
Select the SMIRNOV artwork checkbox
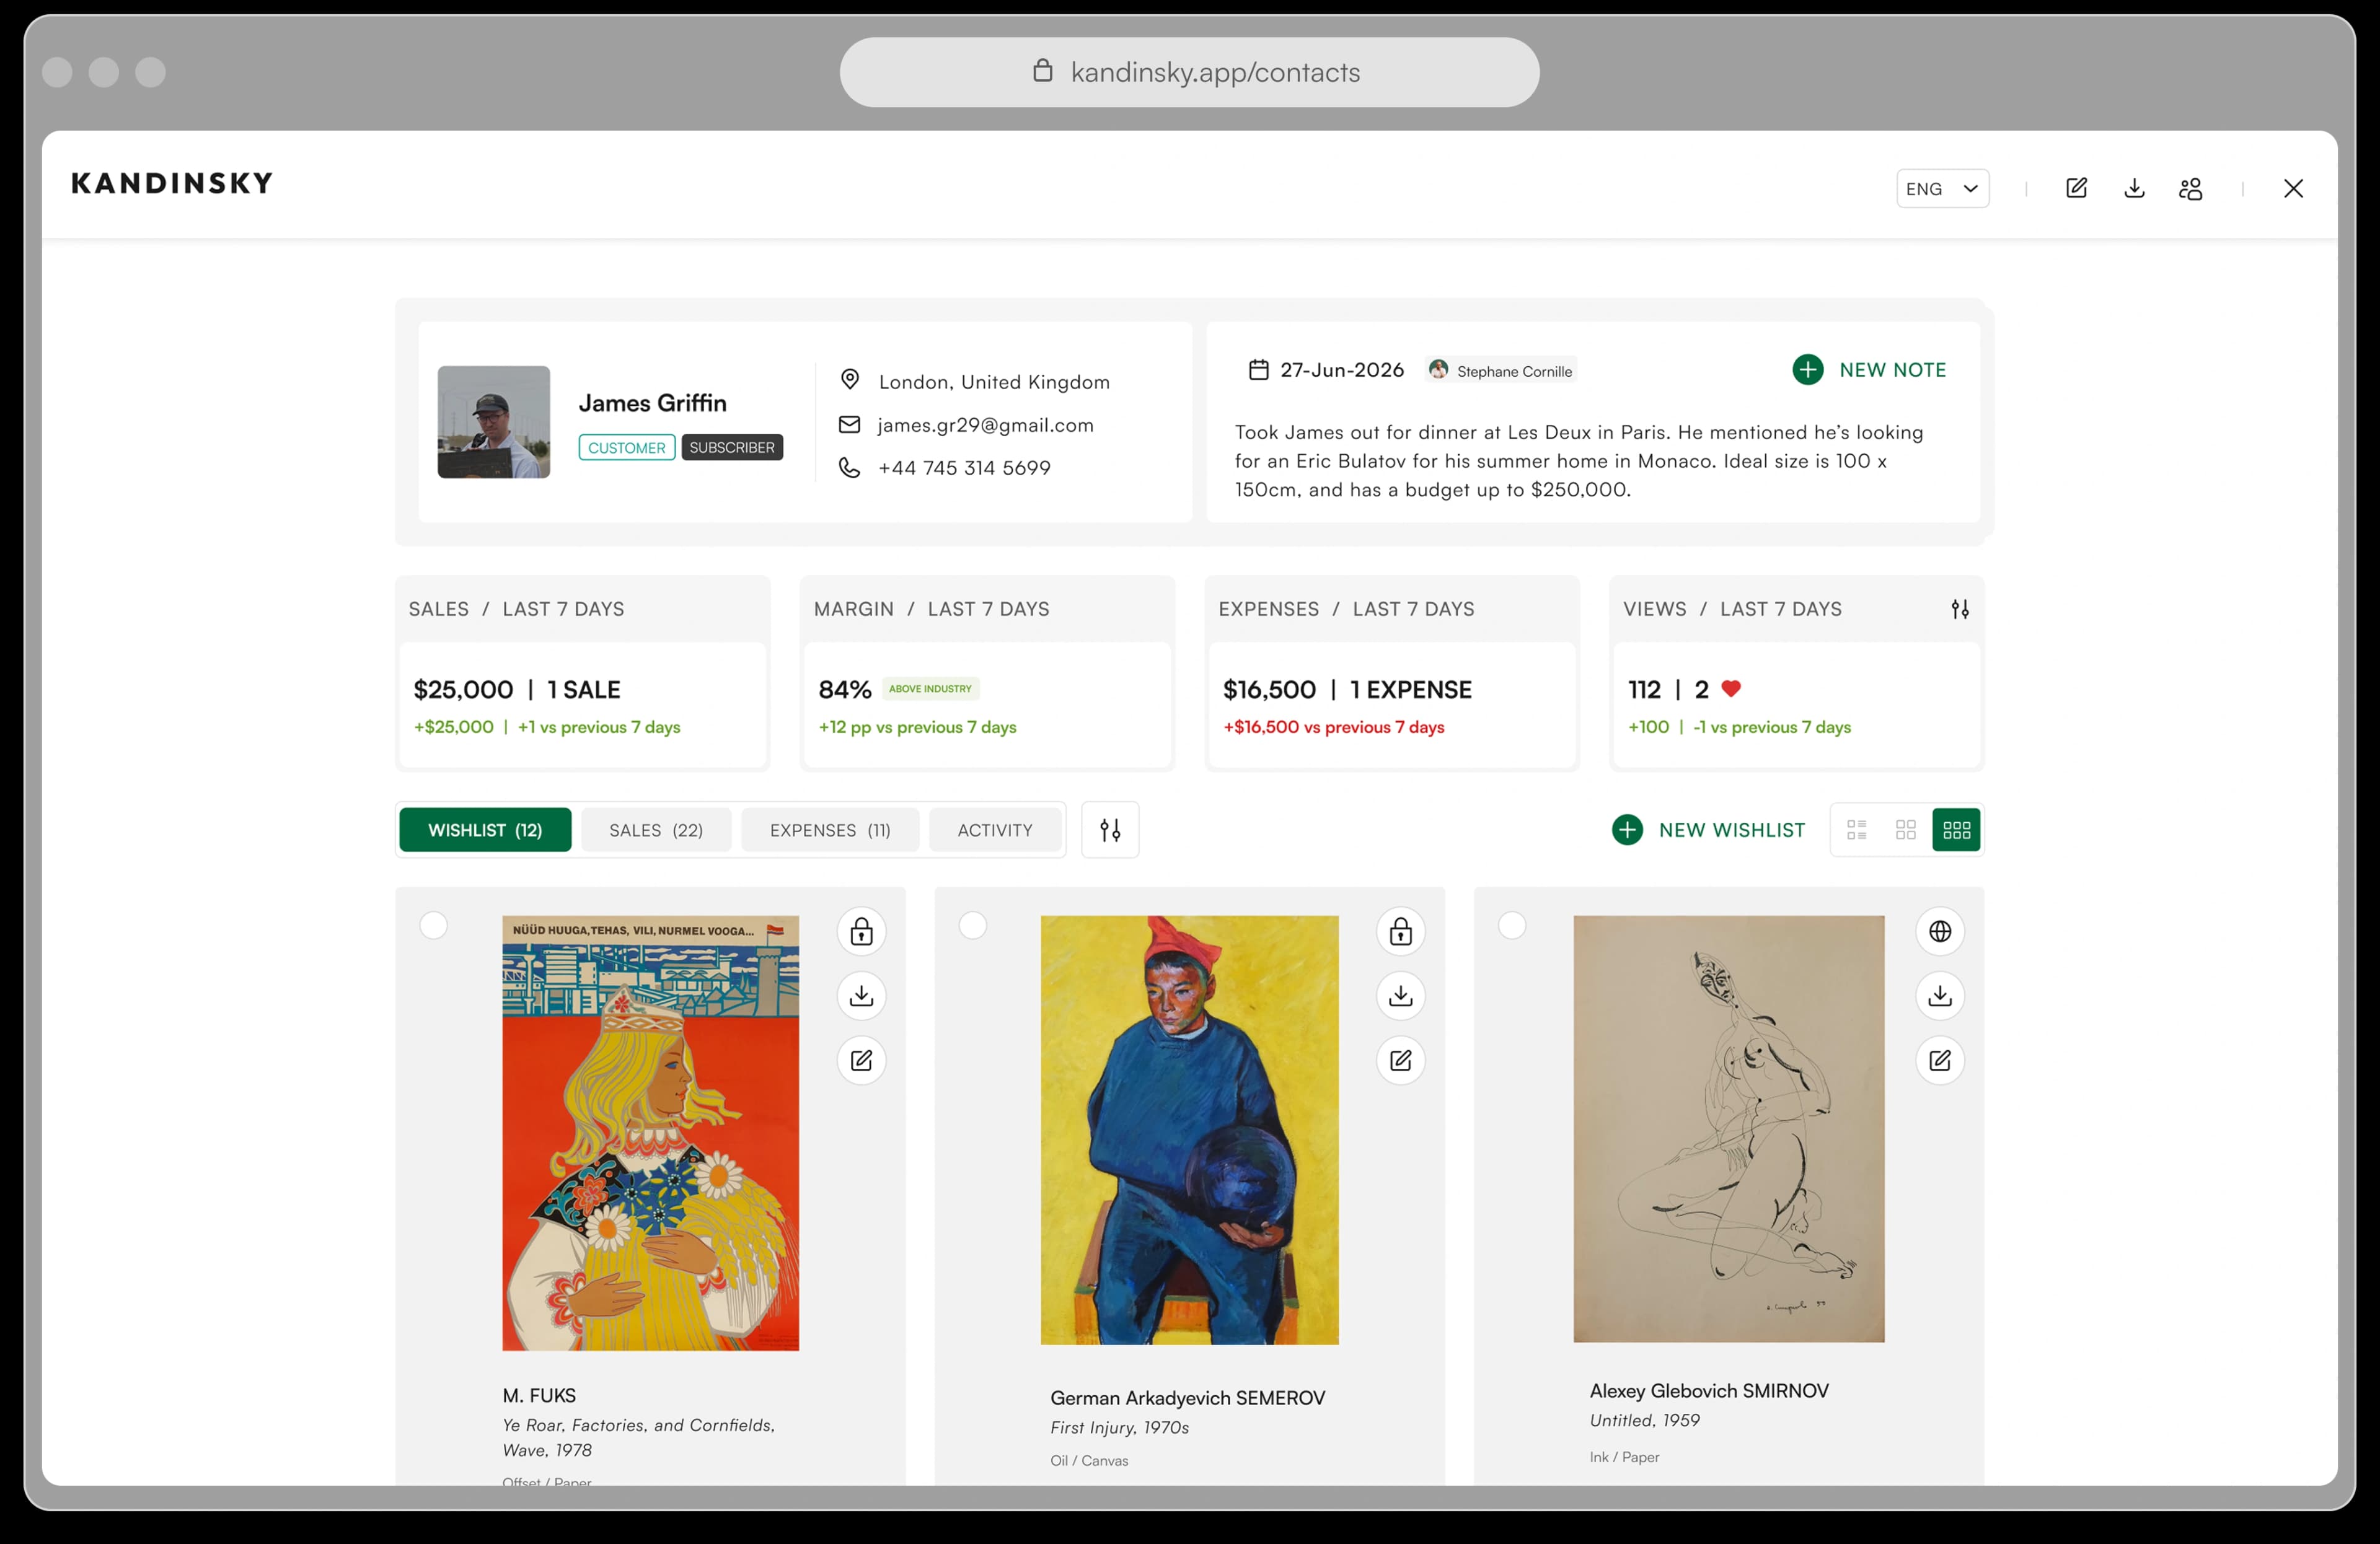pyautogui.click(x=1511, y=926)
